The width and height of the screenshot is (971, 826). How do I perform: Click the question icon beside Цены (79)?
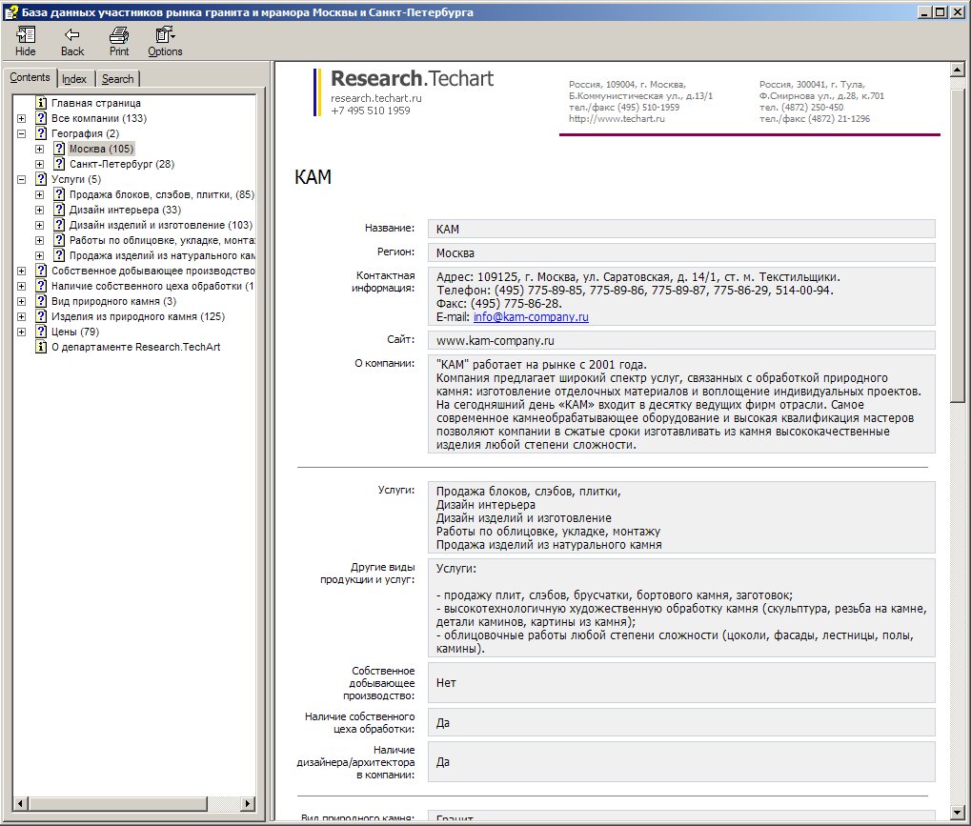coord(41,332)
